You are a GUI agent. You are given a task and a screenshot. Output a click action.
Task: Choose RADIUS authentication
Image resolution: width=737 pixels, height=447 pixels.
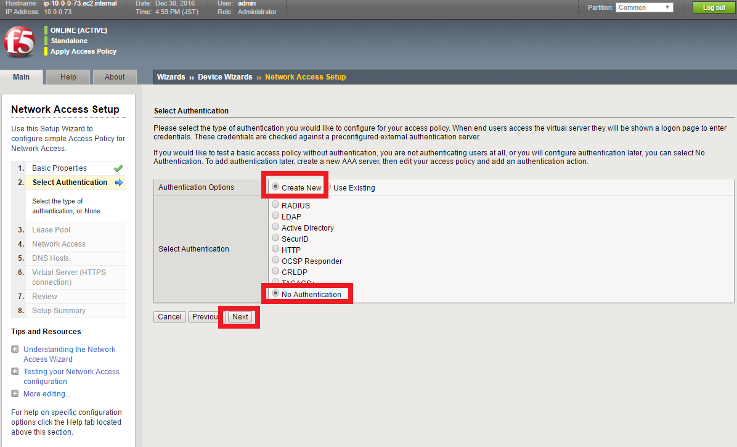tap(275, 205)
